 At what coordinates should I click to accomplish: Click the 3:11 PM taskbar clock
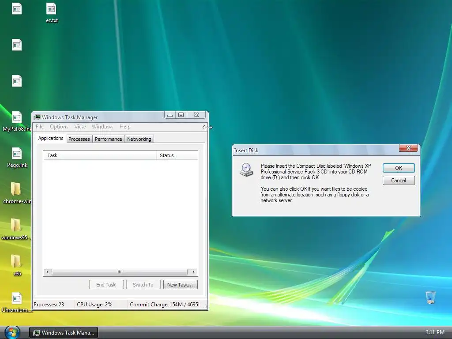click(435, 332)
